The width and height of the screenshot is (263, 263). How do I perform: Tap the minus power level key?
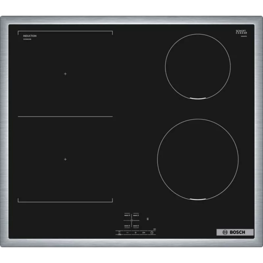click(x=128, y=233)
